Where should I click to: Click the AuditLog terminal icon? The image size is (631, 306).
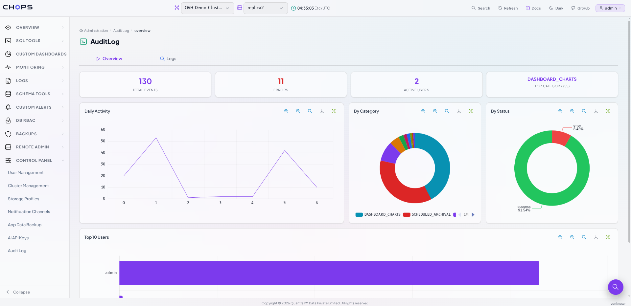click(83, 42)
